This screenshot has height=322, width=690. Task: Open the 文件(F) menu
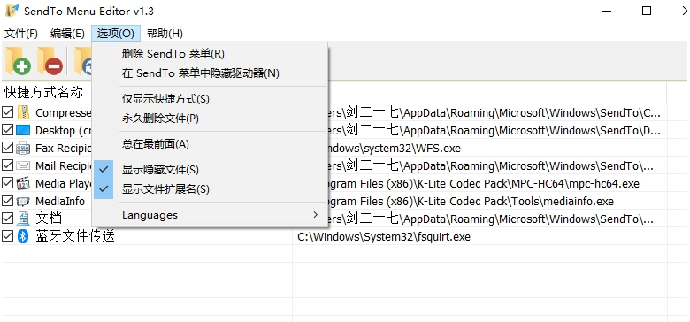click(x=21, y=34)
